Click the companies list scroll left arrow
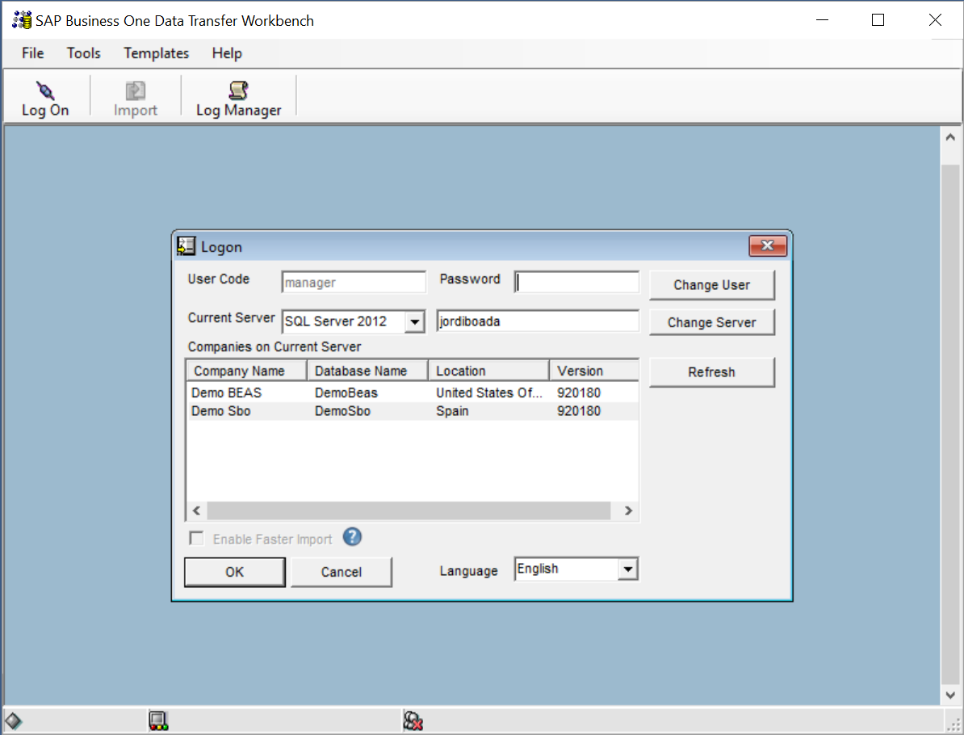 pyautogui.click(x=197, y=510)
